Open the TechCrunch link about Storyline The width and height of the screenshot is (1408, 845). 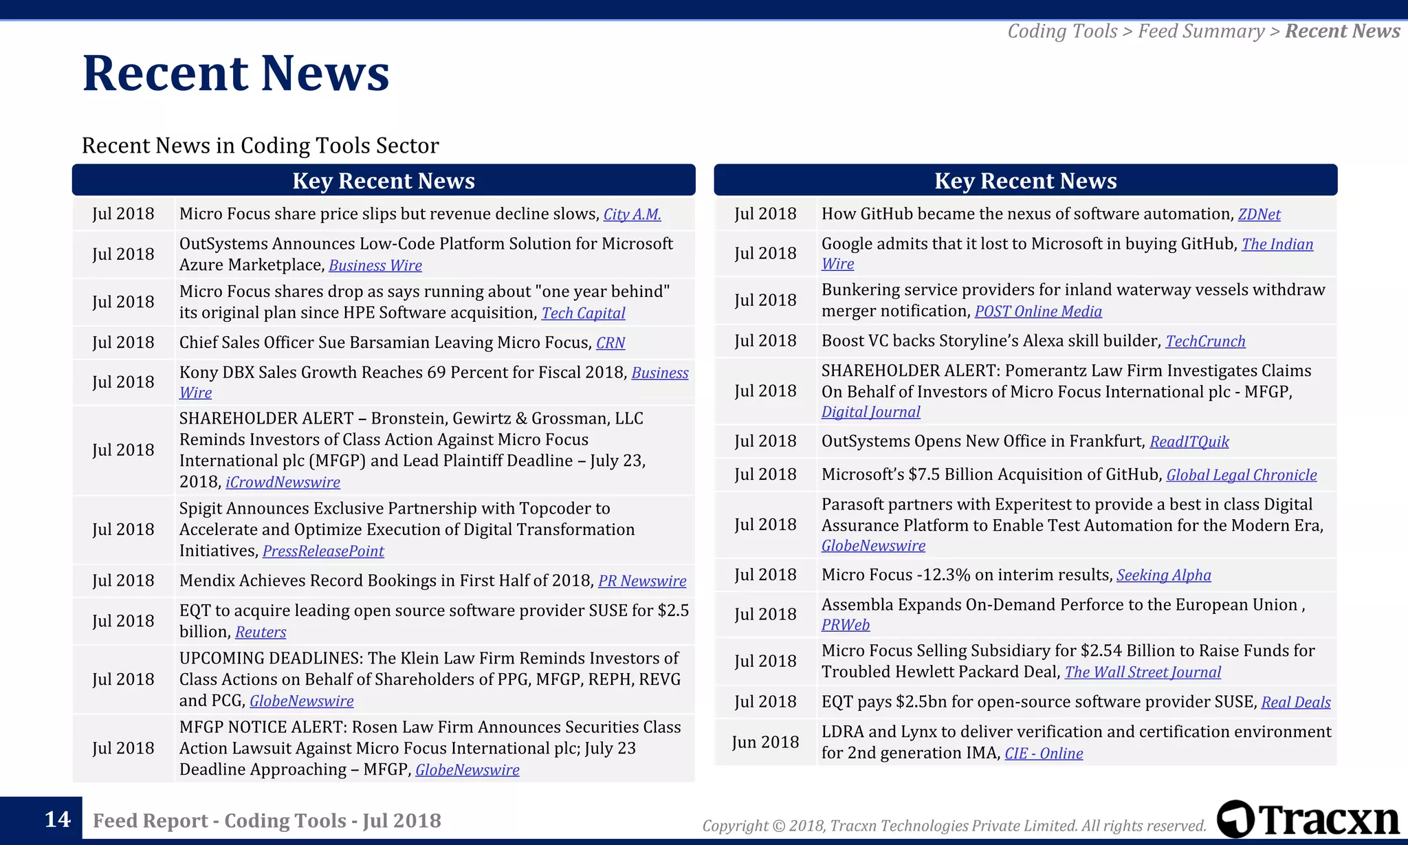tap(1205, 342)
